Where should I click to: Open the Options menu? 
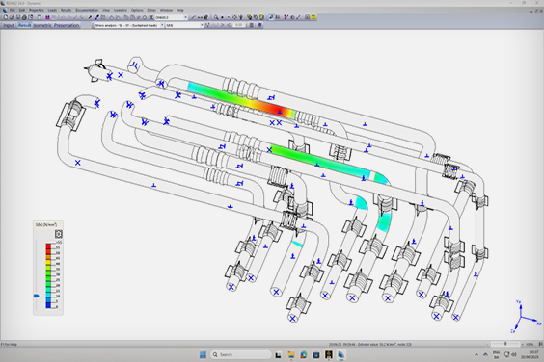137,10
